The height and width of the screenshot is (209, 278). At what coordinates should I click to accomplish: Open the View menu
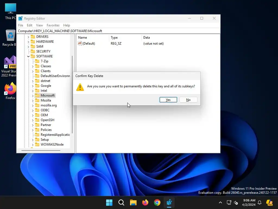tap(39, 25)
